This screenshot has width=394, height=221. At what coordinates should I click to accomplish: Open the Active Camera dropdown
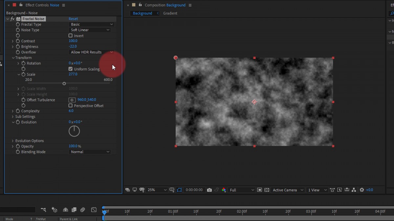click(288, 190)
